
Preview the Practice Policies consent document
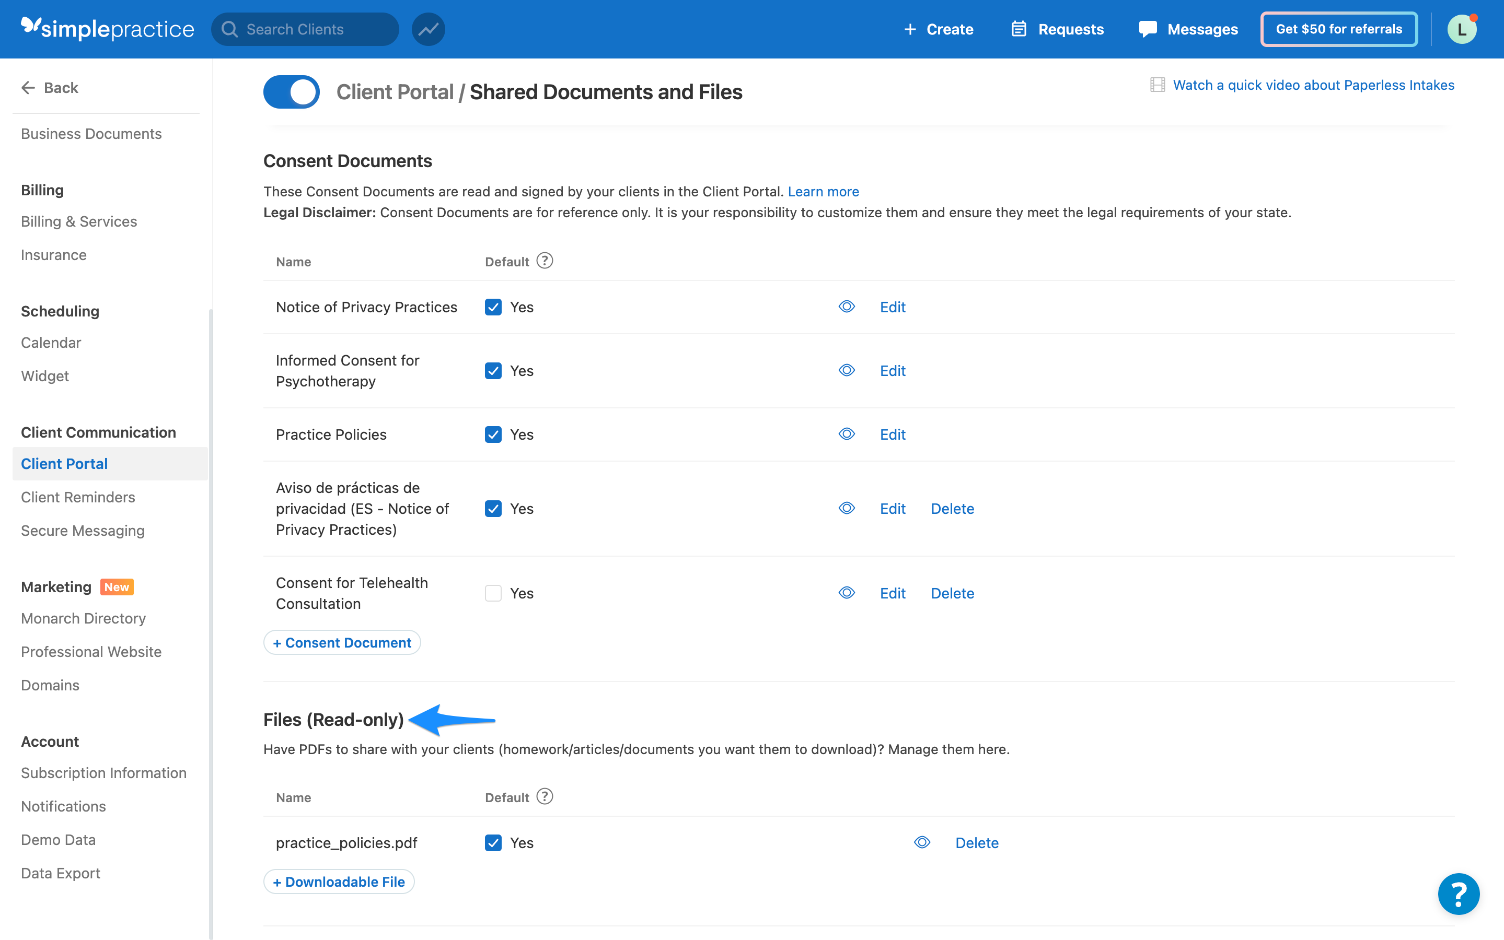(846, 434)
